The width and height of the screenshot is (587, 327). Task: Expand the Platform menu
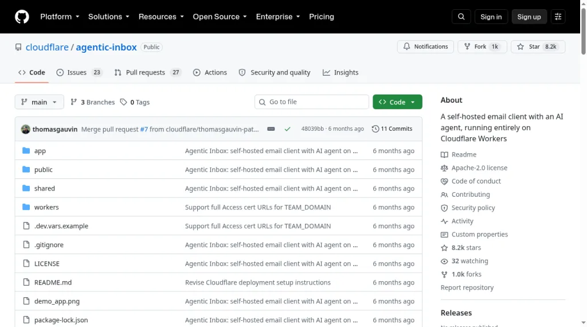60,17
